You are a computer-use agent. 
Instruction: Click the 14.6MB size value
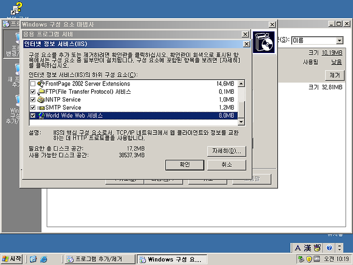pyautogui.click(x=226, y=84)
